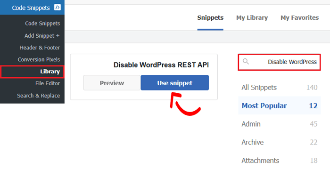The height and width of the screenshot is (170, 330).
Task: Switch to My Favorites tab
Action: 300,17
